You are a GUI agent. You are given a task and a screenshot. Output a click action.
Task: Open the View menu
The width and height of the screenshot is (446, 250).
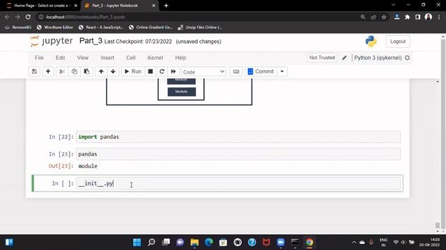tap(83, 58)
